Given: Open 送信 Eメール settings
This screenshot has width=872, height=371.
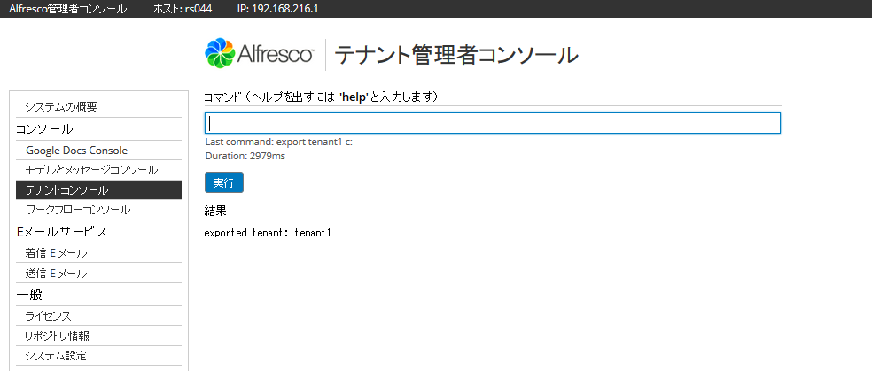Looking at the screenshot, I should click(x=56, y=274).
